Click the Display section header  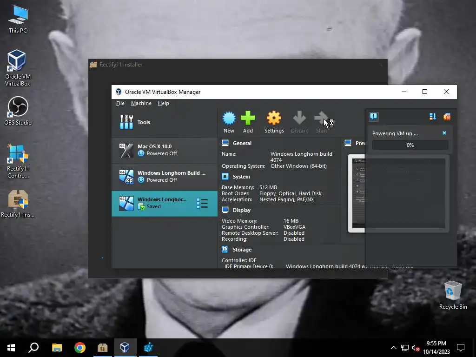point(242,210)
